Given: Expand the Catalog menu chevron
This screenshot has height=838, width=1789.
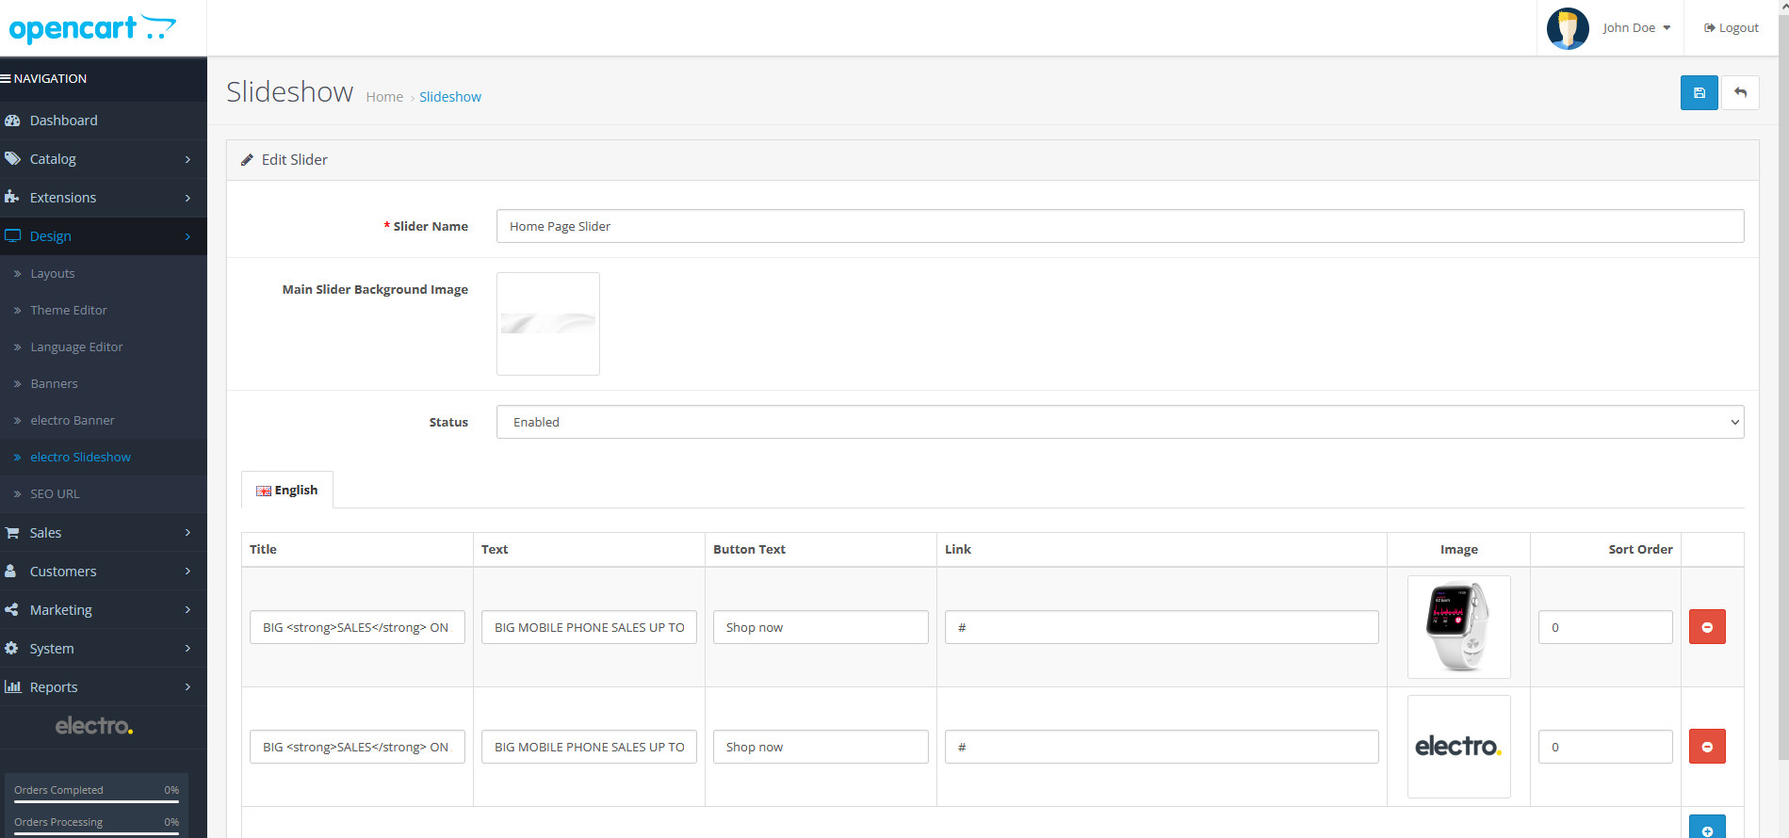Looking at the screenshot, I should point(187,159).
